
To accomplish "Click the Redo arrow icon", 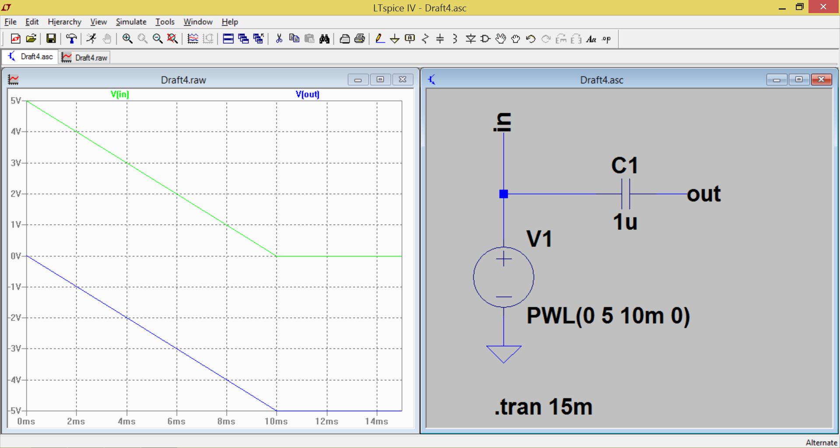I will pyautogui.click(x=546, y=39).
